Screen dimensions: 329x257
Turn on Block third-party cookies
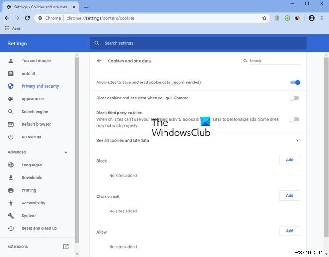pyautogui.click(x=294, y=119)
